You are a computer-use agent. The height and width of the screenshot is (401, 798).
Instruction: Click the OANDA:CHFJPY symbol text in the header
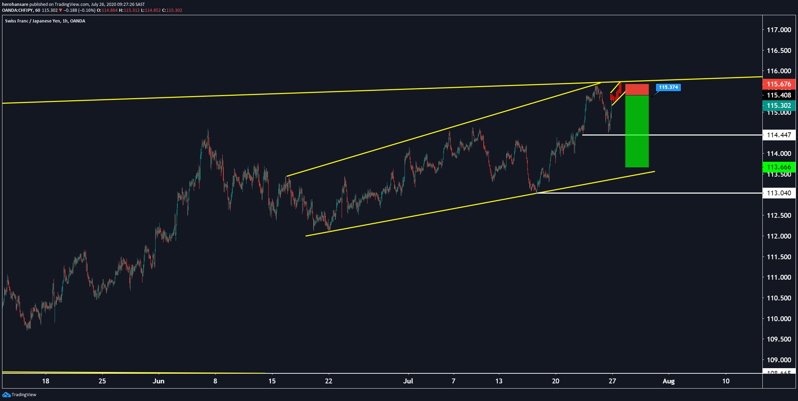[x=17, y=10]
